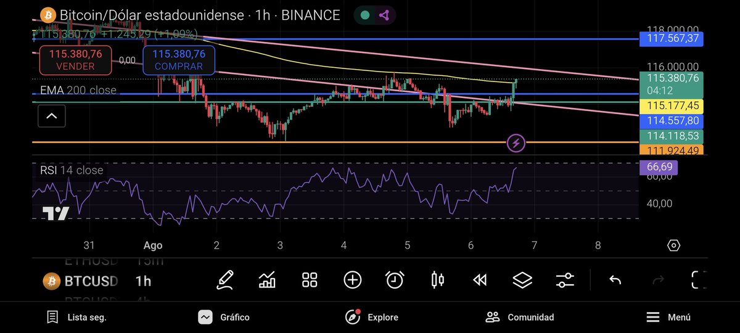Image resolution: width=740 pixels, height=333 pixels.
Task: Redo the last chart action
Action: tap(658, 281)
